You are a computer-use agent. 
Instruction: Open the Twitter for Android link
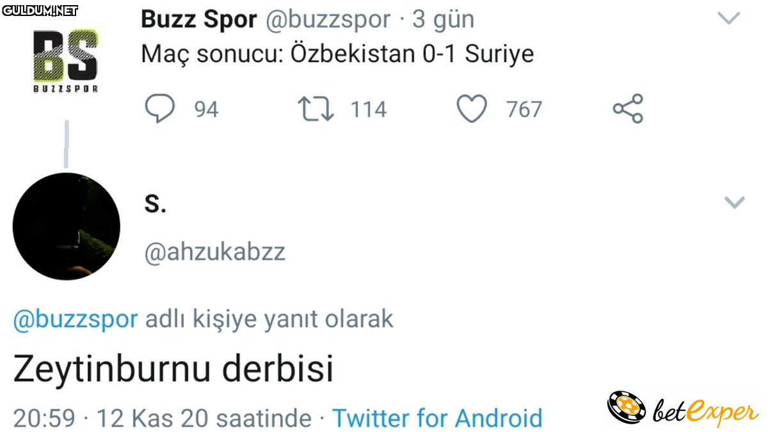pyautogui.click(x=437, y=419)
